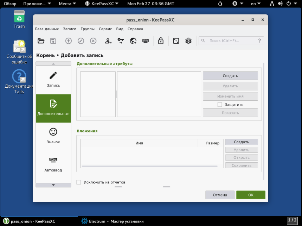Screen dimensions: 302x226
Task: Enable the Защитить checkbox
Action: coord(220,105)
